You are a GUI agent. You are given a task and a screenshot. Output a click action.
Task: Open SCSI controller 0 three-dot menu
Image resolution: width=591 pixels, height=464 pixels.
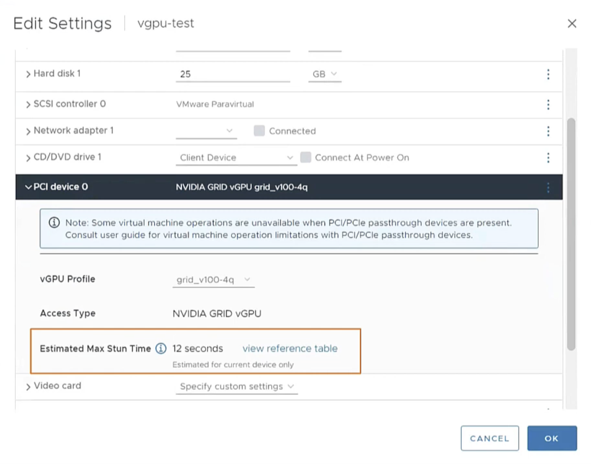[548, 104]
